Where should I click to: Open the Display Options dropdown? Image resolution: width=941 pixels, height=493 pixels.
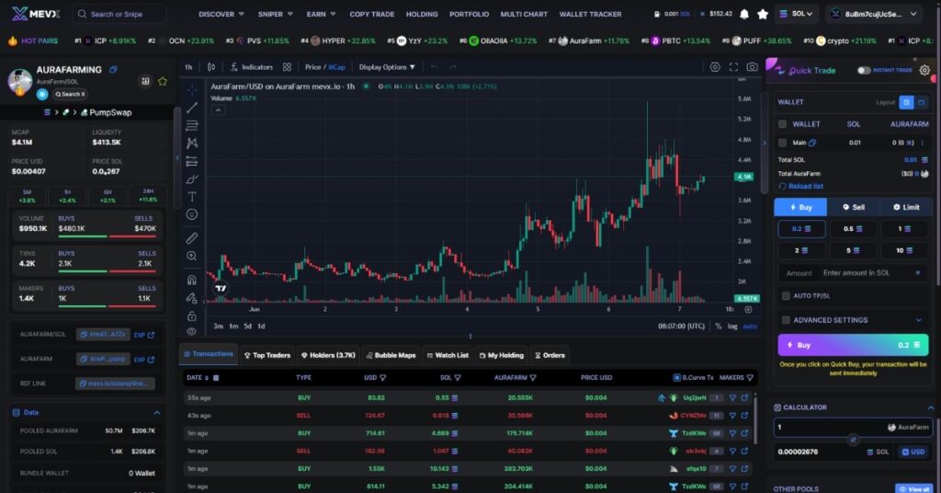click(x=387, y=67)
